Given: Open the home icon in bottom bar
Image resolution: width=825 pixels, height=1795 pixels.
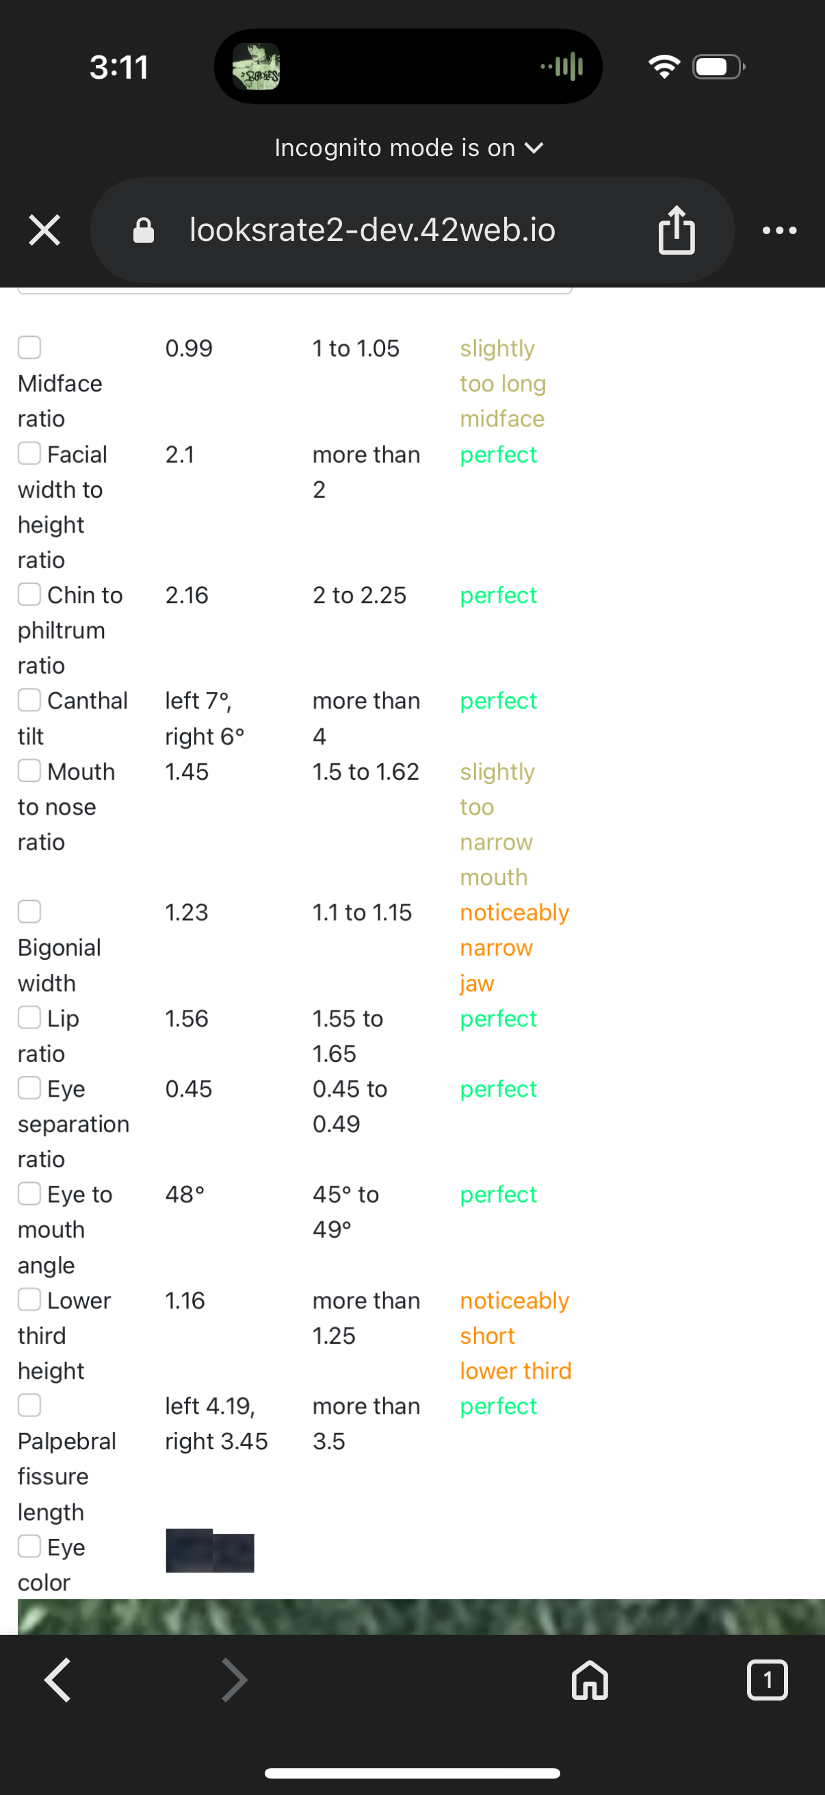Looking at the screenshot, I should pyautogui.click(x=590, y=1680).
